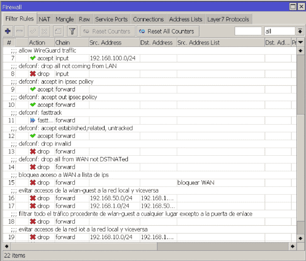
Task: Select drop rule 15 bloquear WAN
Action: [x=149, y=183]
